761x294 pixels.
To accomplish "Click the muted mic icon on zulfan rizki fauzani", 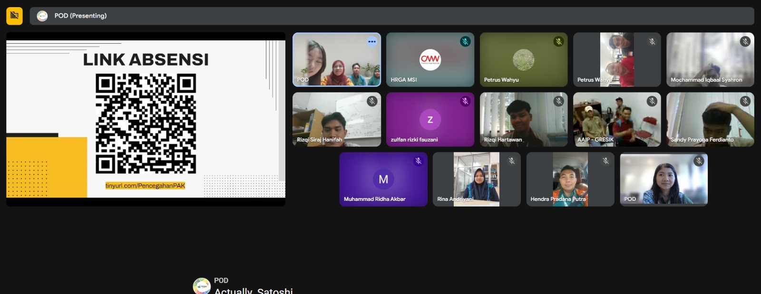I will point(465,101).
